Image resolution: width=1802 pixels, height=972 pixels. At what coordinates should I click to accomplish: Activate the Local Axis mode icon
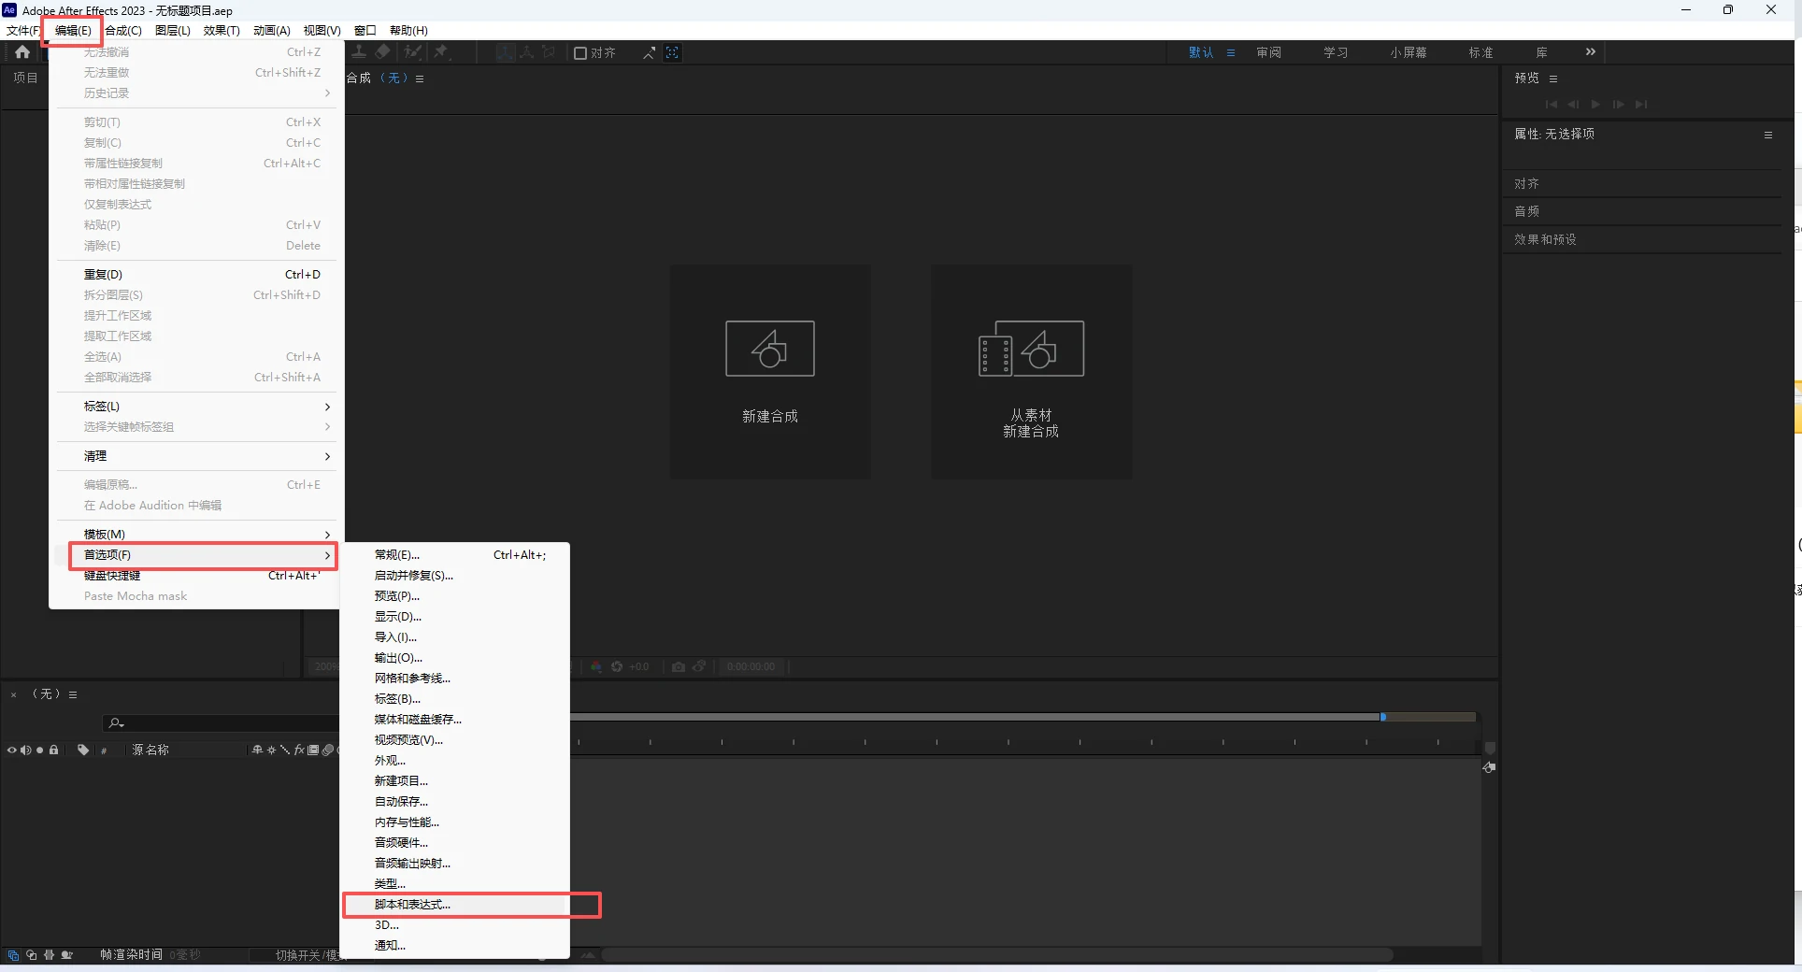[506, 53]
